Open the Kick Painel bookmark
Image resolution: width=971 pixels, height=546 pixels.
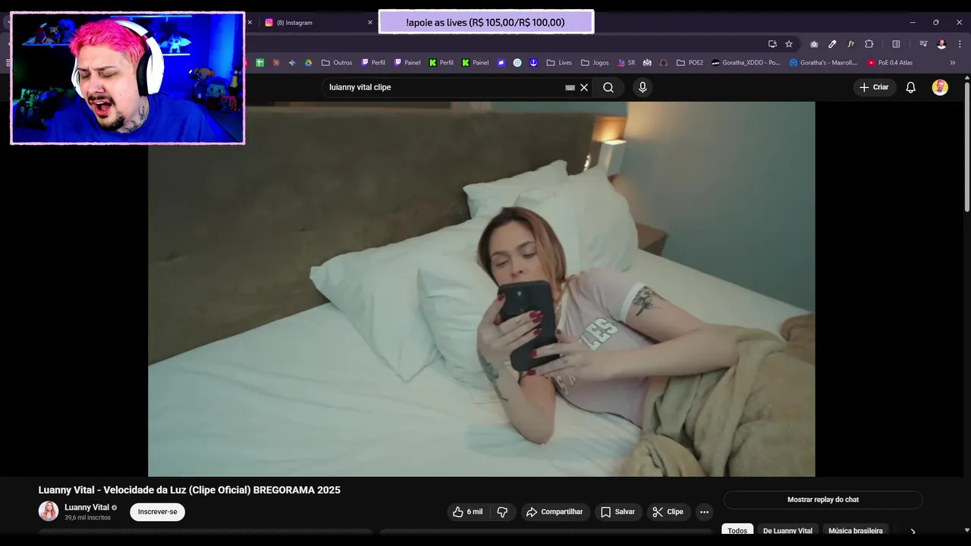click(476, 63)
